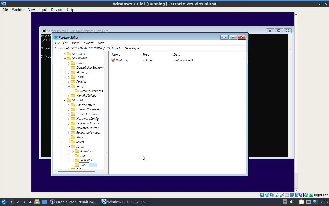Select the Keyboard Layout key
Screen dimensions: 329x206
pyautogui.click(x=88, y=123)
